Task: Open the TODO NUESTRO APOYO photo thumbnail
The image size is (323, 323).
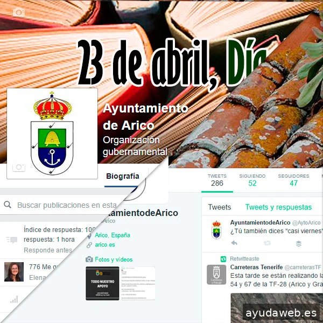Action: (102, 284)
